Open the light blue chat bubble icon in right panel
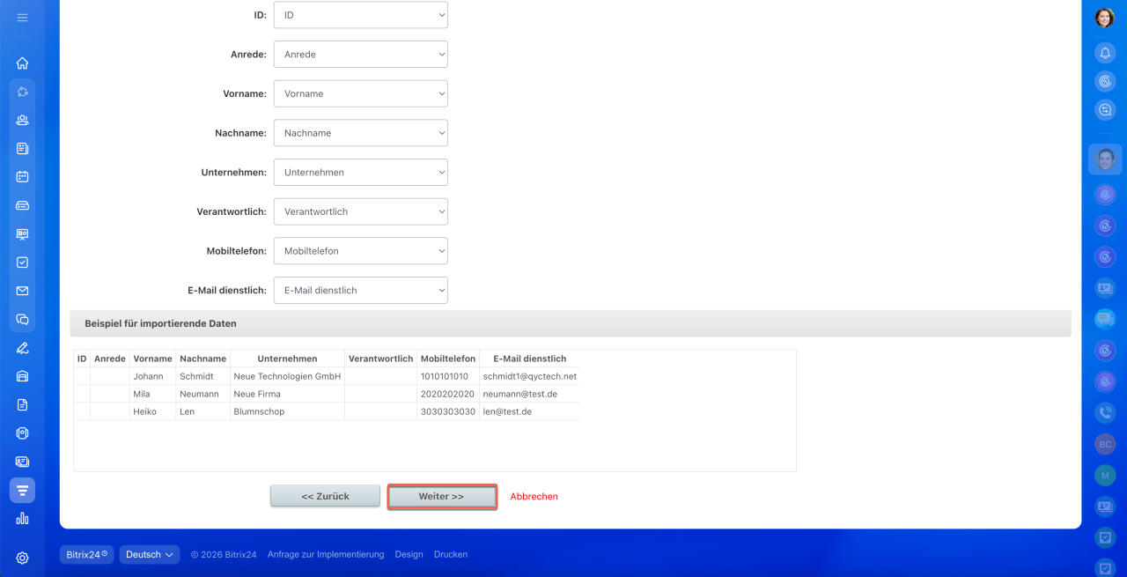This screenshot has width=1127, height=577. point(1105,319)
